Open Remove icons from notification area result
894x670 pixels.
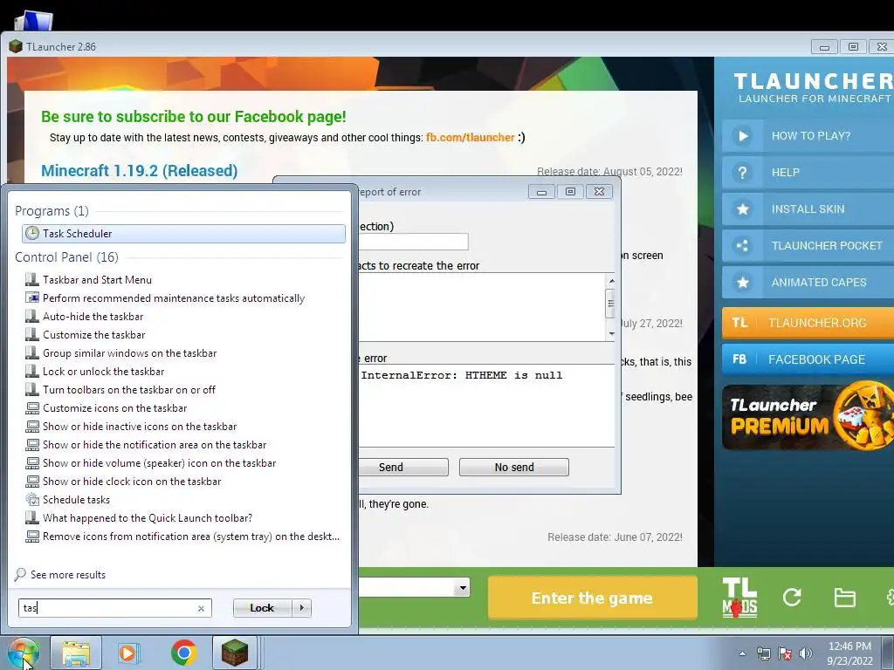click(x=190, y=537)
